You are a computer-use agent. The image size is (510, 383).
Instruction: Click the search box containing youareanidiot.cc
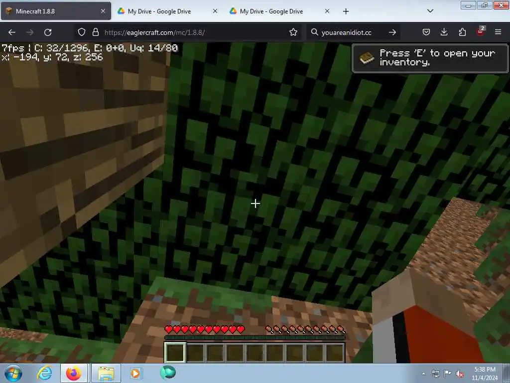tap(353, 32)
